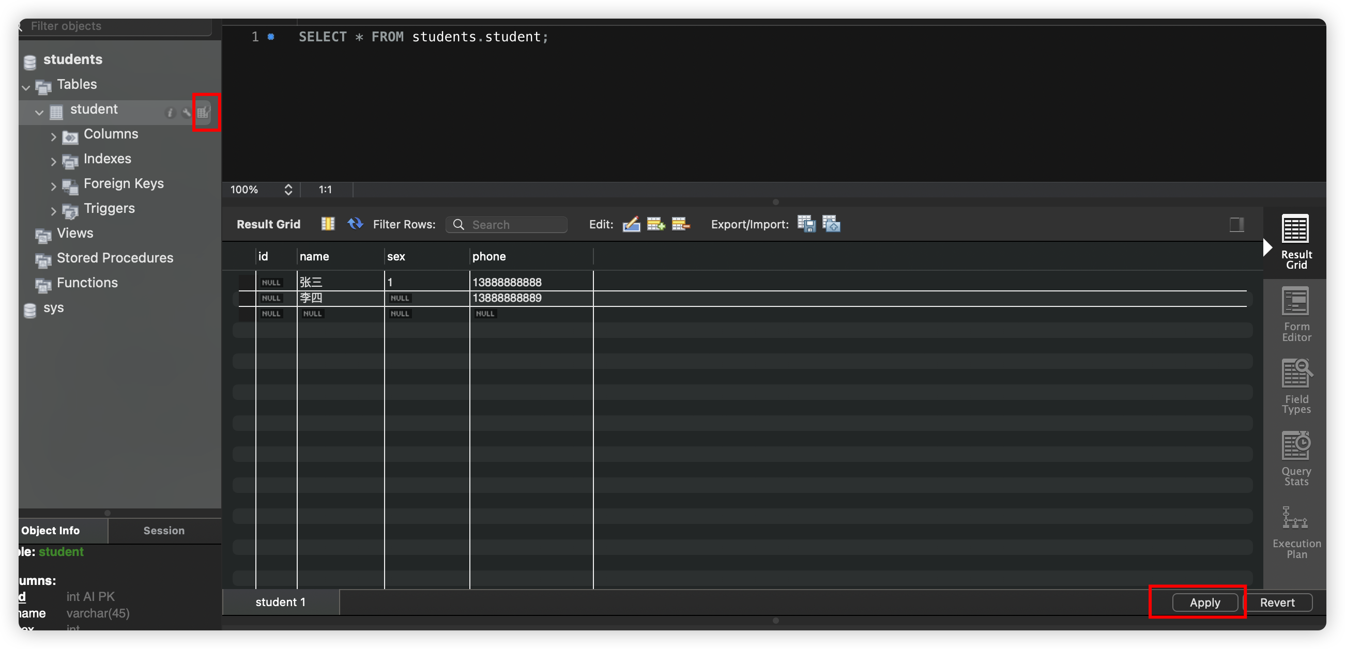Open the Execution Plan view
This screenshot has width=1345, height=649.
(x=1295, y=532)
